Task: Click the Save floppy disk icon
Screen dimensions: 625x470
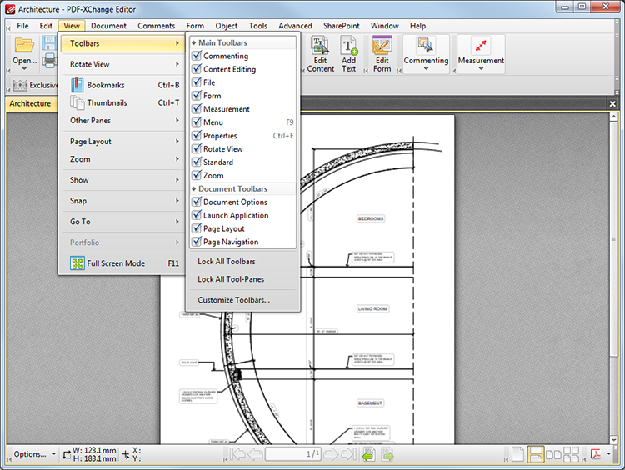Action: (49, 42)
